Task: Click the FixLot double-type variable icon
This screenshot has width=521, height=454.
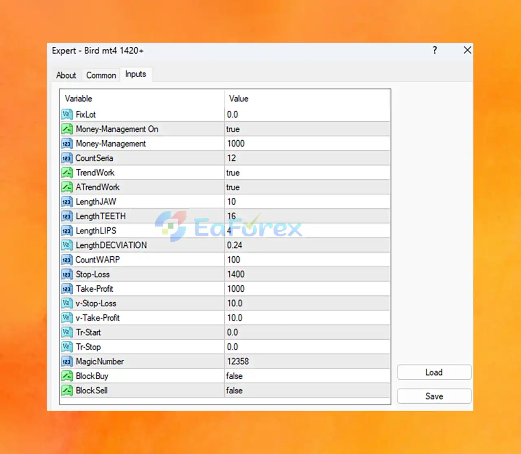Action: tap(67, 114)
